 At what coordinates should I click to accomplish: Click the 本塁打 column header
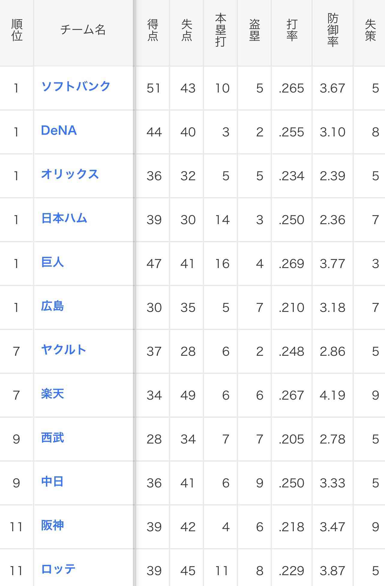(x=221, y=30)
